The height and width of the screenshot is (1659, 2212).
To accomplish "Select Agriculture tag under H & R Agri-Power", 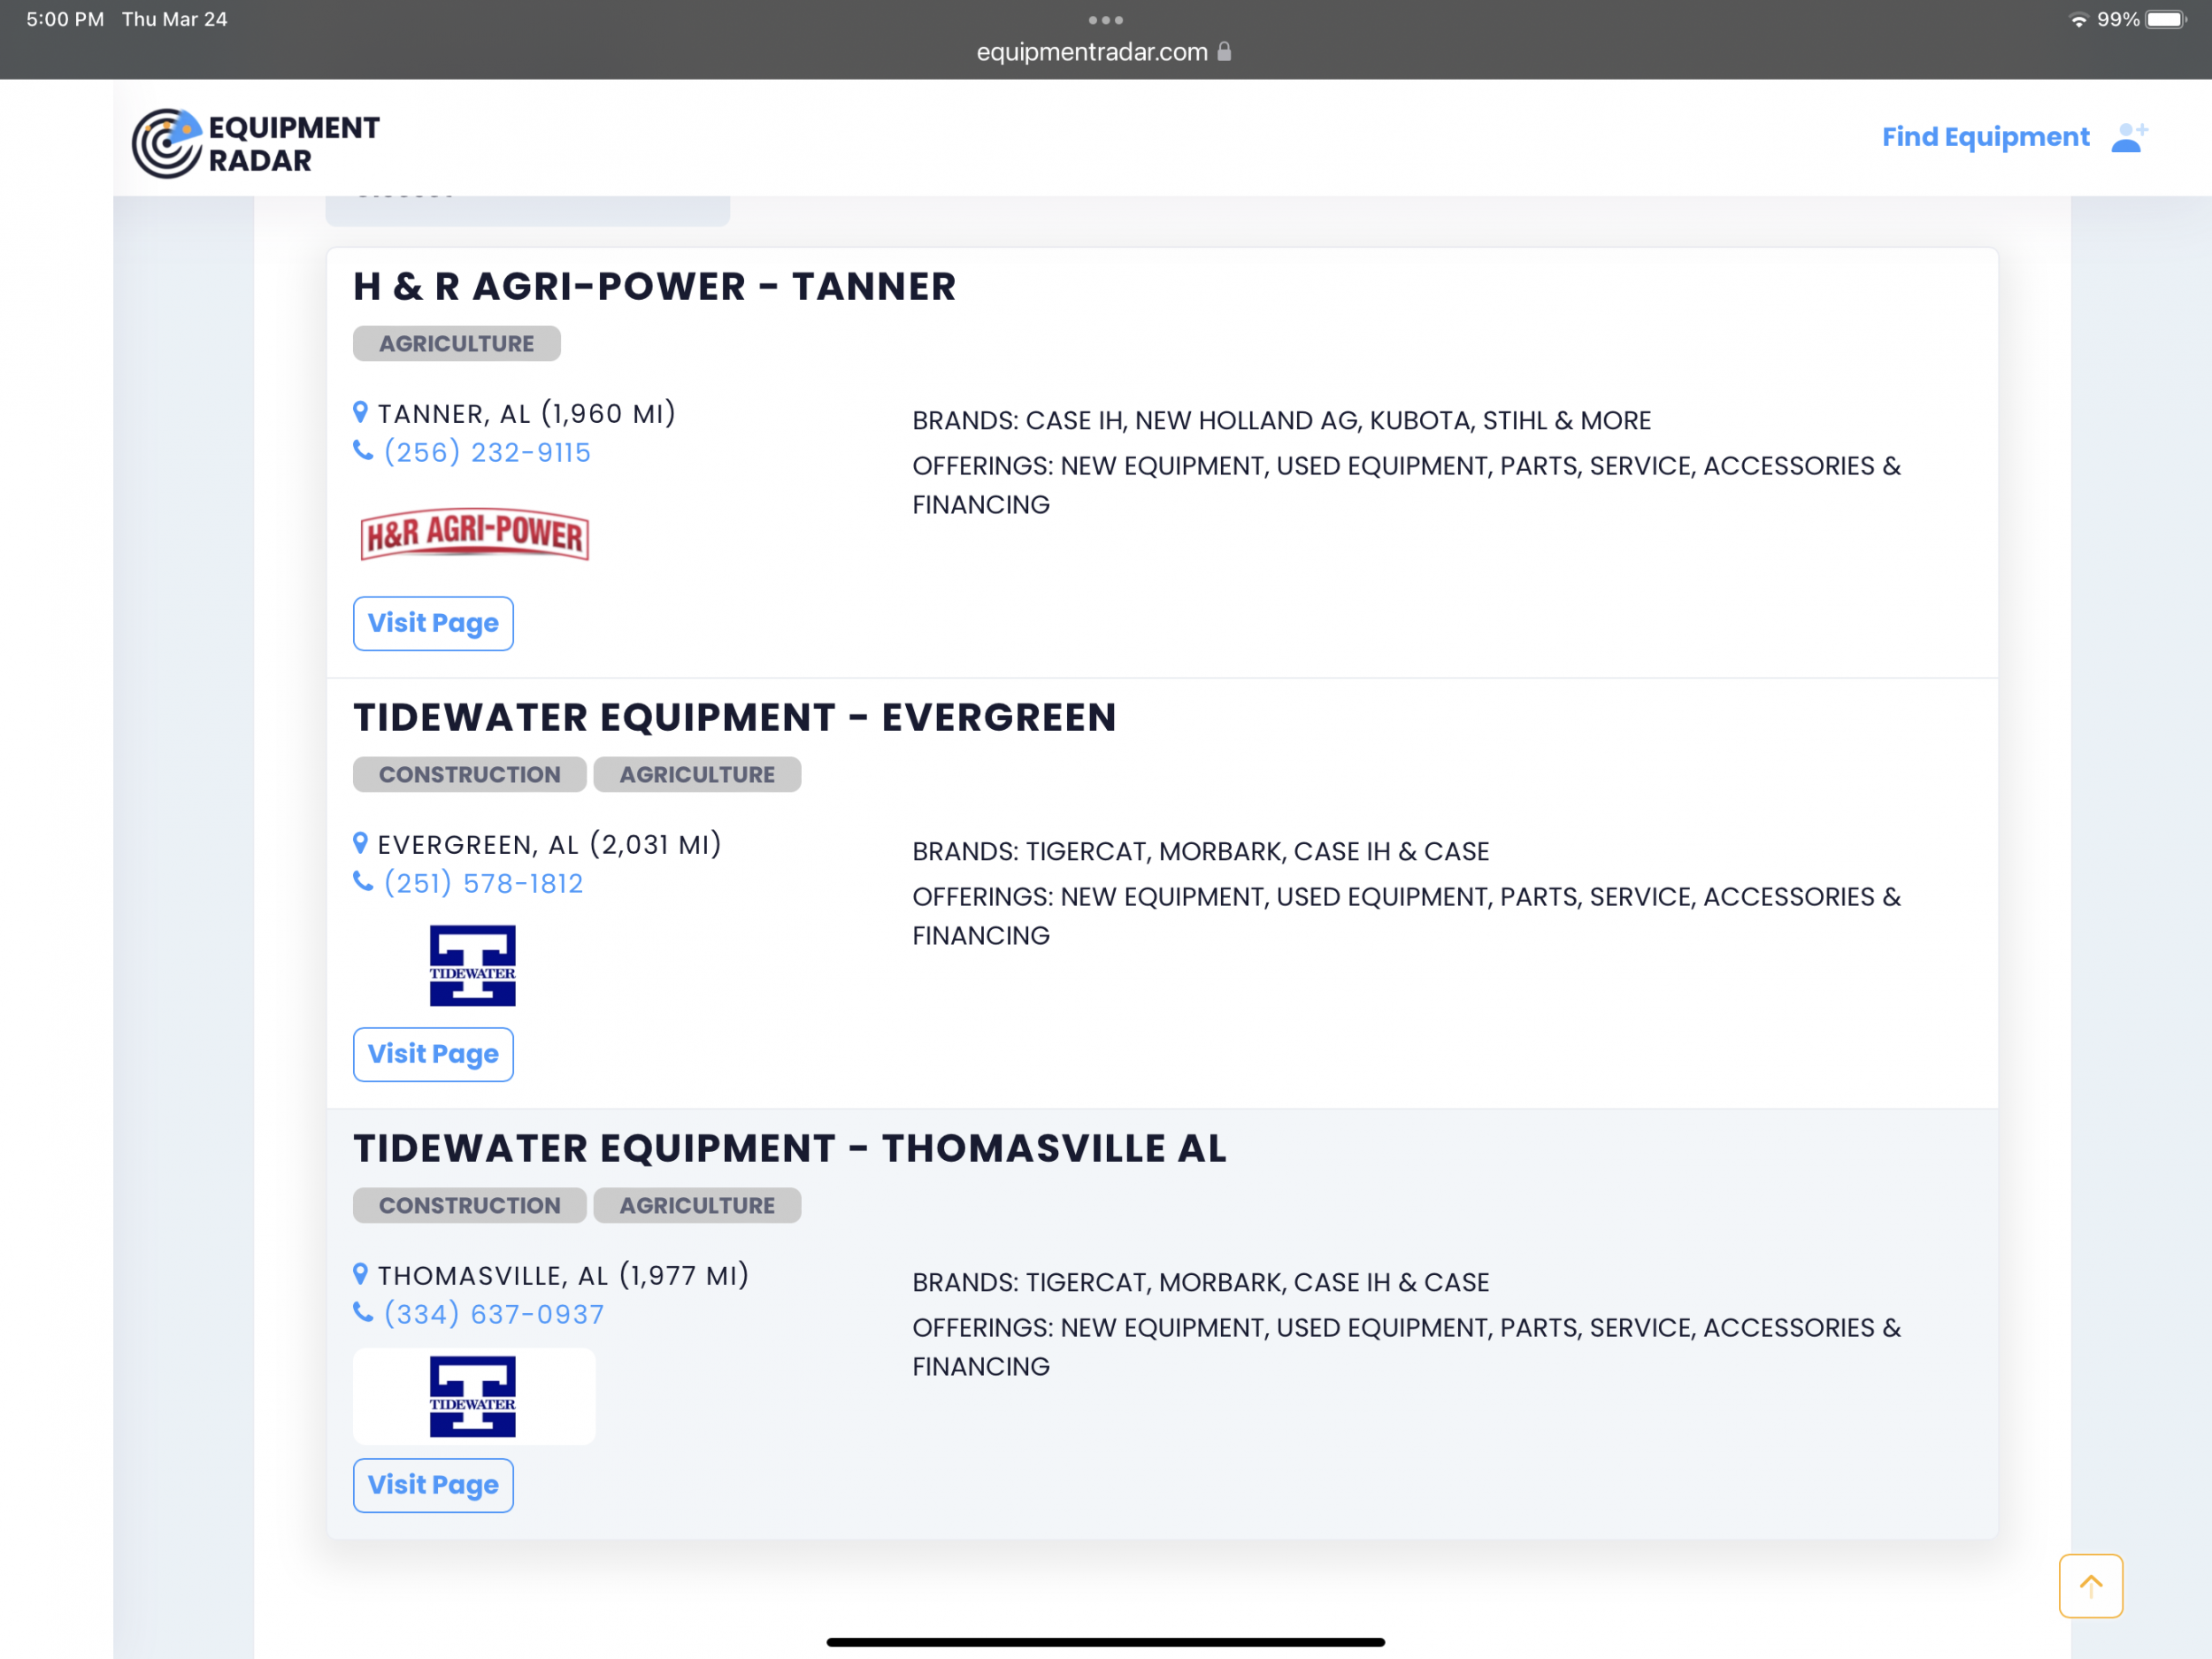I will click(456, 343).
